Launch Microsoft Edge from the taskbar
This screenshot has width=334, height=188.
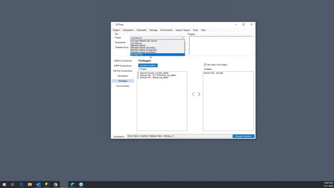21,184
